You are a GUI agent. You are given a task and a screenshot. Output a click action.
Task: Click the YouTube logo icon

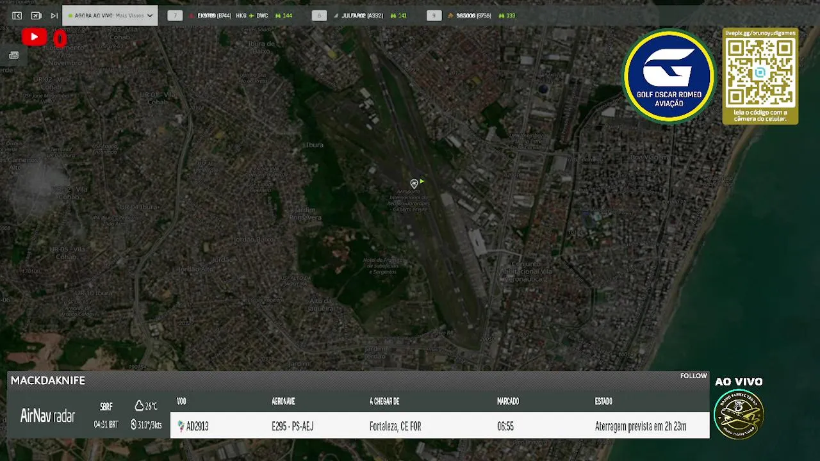34,38
